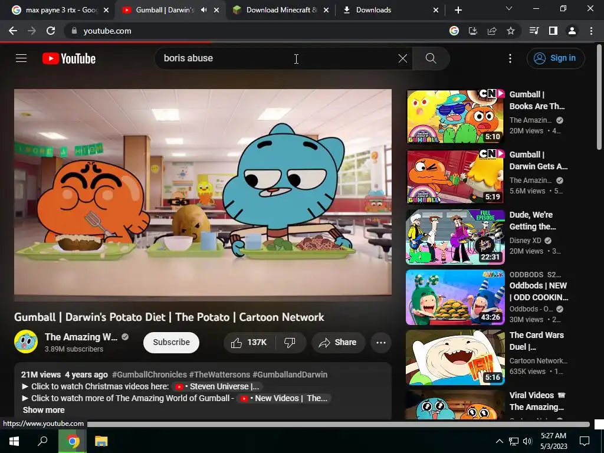Click the install app icon

[472, 31]
